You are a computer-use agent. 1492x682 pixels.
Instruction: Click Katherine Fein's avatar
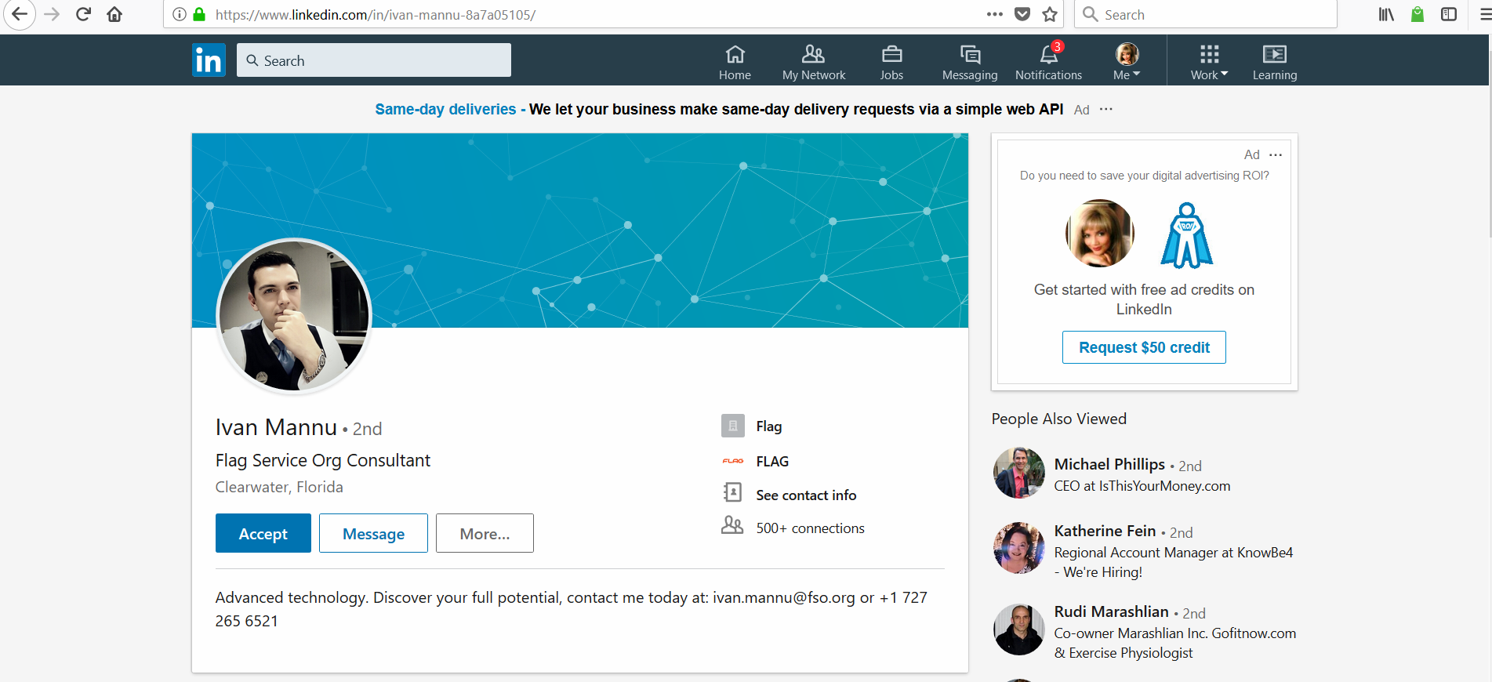click(x=1019, y=548)
